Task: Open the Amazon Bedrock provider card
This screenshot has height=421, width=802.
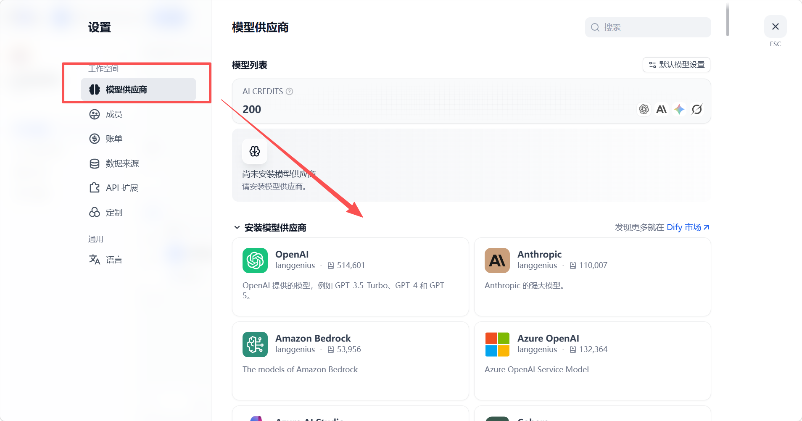Action: click(351, 361)
